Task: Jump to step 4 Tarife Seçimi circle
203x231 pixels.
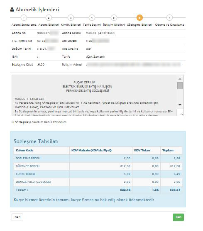Action: click(92, 18)
